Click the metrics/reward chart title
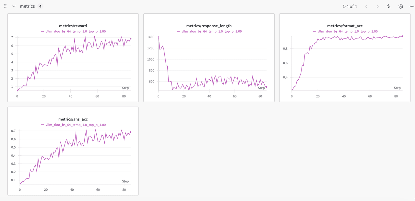The height and width of the screenshot is (201, 415). (x=73, y=26)
